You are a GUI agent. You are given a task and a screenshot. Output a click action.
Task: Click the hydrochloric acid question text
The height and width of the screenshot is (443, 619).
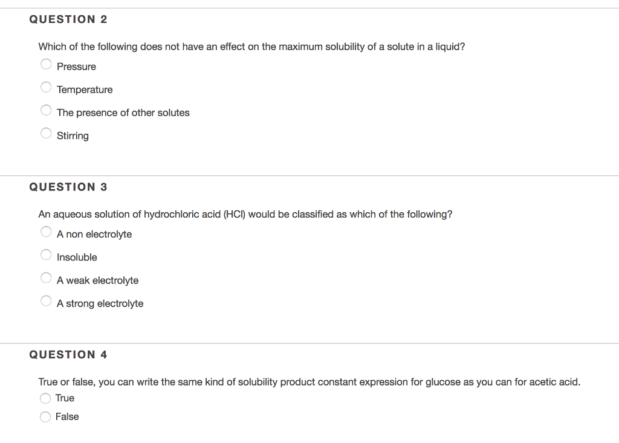245,214
